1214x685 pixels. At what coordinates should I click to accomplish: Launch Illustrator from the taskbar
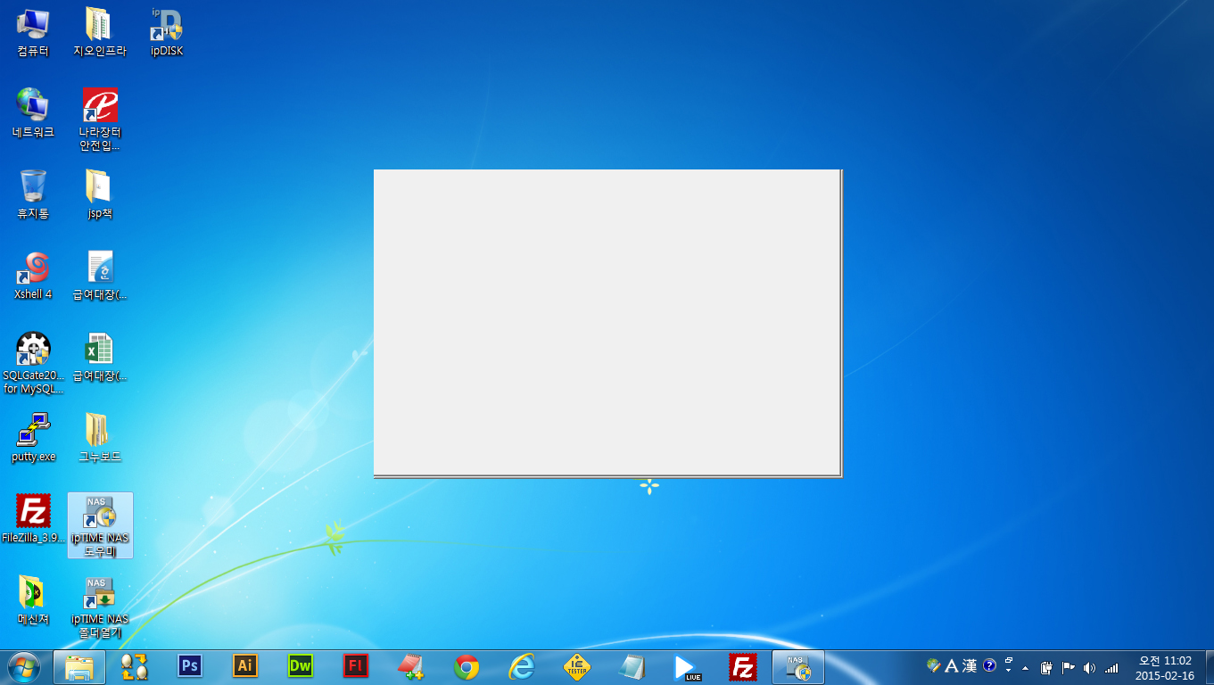coord(245,666)
